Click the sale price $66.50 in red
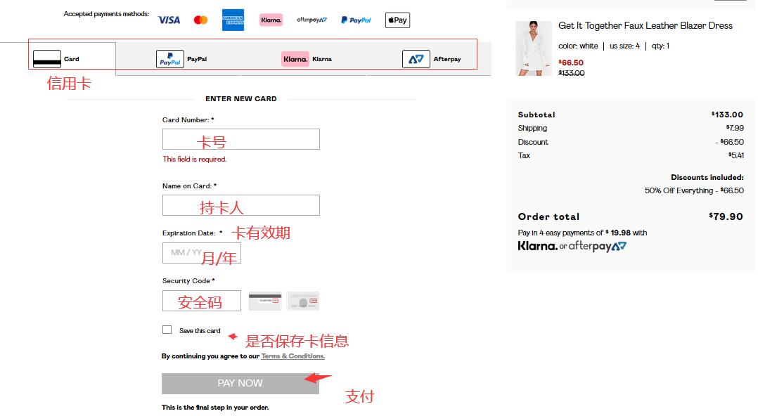The image size is (758, 416). pyautogui.click(x=571, y=63)
